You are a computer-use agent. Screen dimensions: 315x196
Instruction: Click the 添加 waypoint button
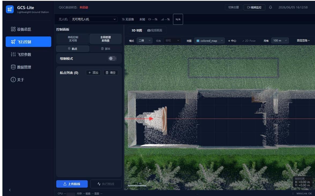point(93,73)
